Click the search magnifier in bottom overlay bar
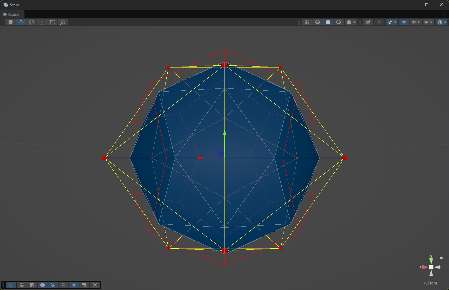This screenshot has height=290, width=449. coord(64,285)
